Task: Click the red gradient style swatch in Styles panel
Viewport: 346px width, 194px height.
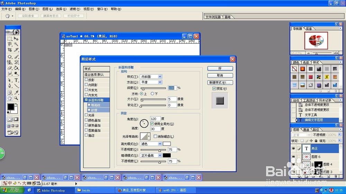Action: point(302,69)
